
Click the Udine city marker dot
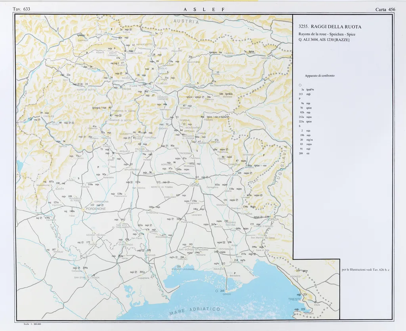point(197,182)
